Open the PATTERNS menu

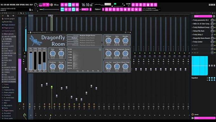(13, 5)
